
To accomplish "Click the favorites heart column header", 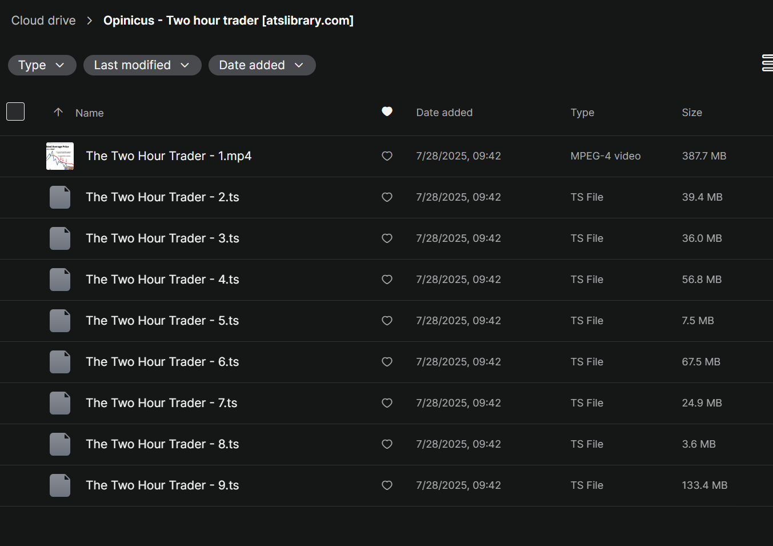I will pos(387,111).
